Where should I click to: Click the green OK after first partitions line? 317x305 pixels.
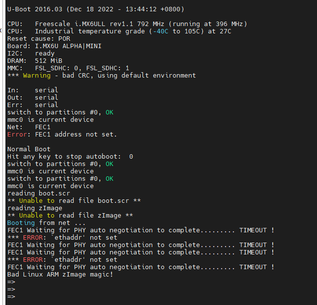pyautogui.click(x=110, y=112)
